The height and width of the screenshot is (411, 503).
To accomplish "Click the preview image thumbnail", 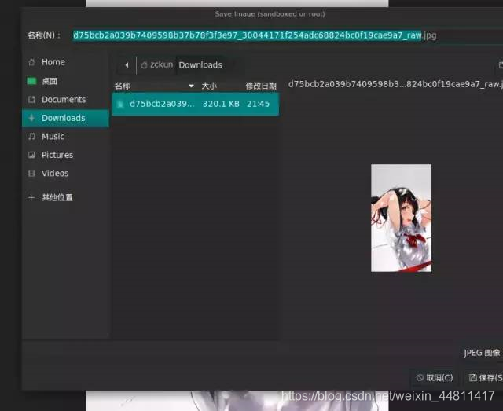I will 401,218.
